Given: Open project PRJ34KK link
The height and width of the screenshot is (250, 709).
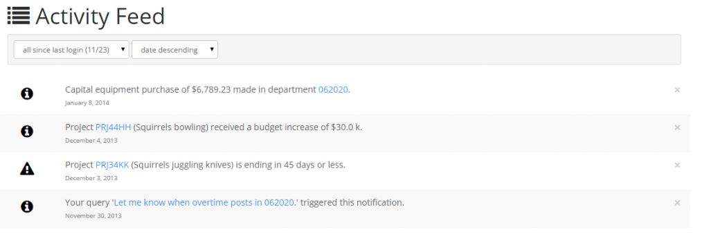Looking at the screenshot, I should (x=113, y=165).
